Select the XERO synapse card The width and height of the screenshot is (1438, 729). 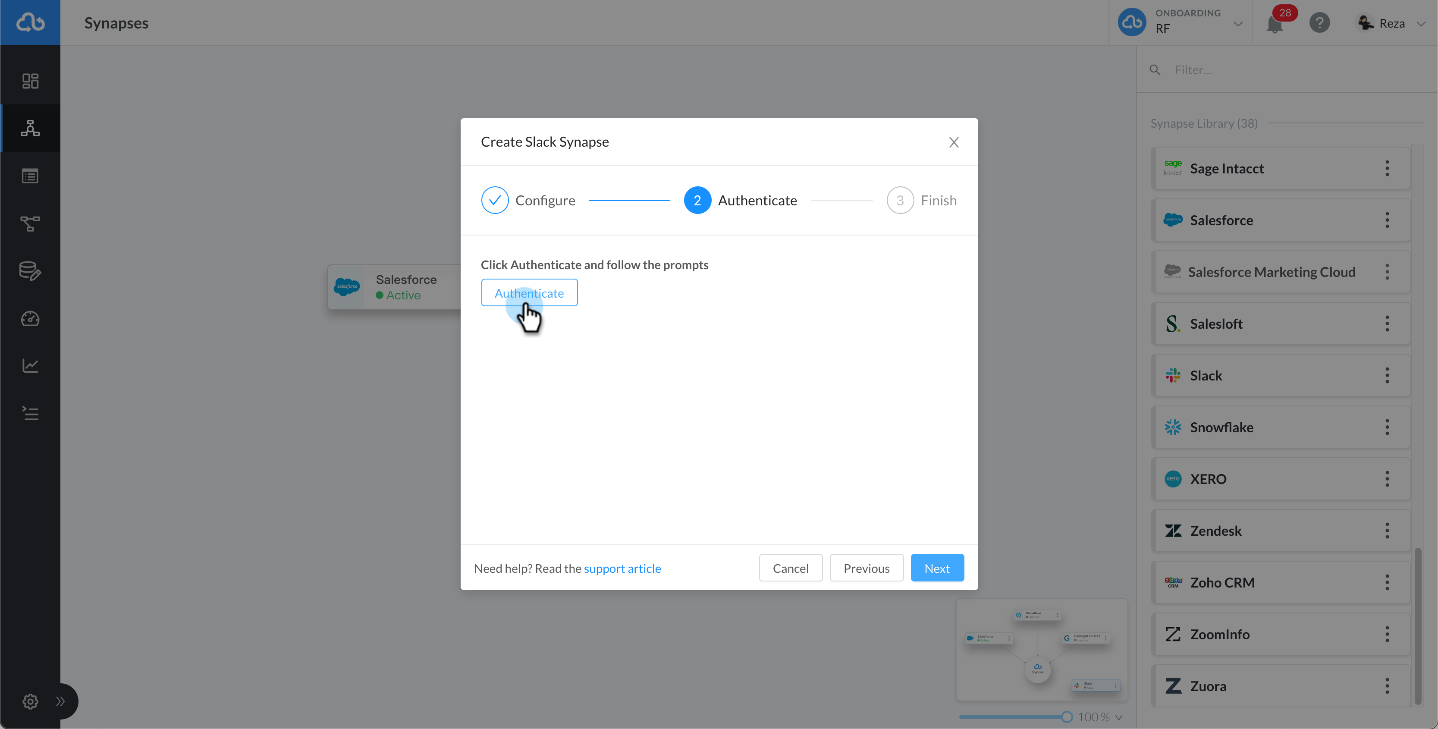1281,479
